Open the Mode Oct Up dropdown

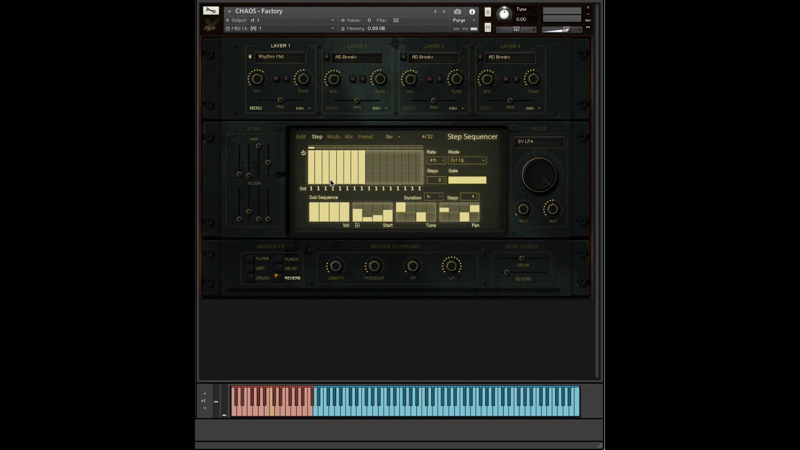click(x=467, y=161)
